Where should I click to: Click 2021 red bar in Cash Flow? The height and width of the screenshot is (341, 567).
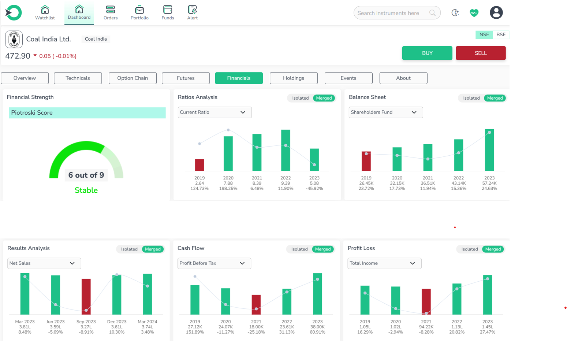(256, 305)
